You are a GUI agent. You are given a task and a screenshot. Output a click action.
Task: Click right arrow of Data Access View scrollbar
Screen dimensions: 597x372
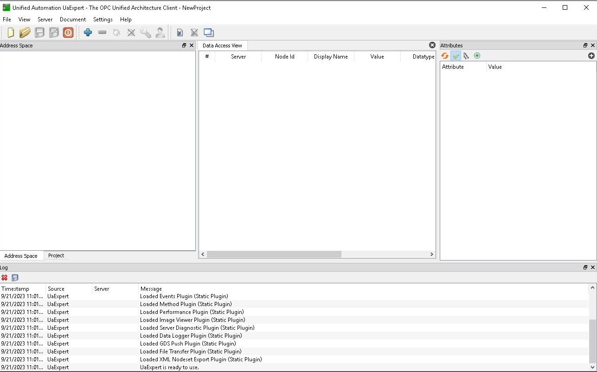point(432,255)
